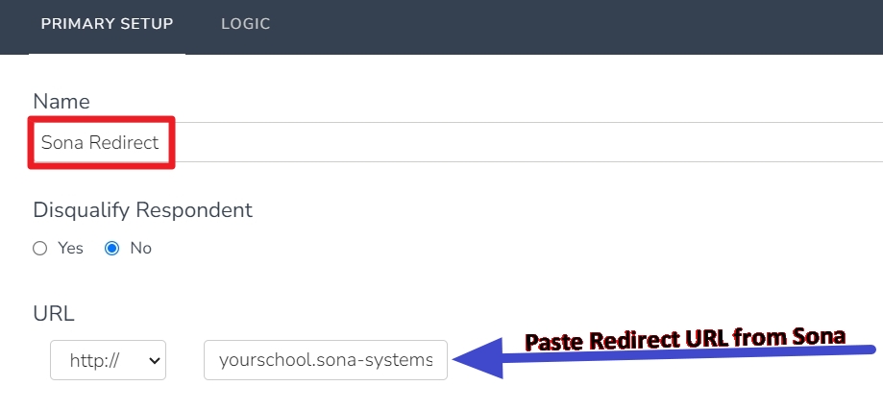Click the red highlight box border
The width and height of the screenshot is (883, 410).
click(101, 119)
